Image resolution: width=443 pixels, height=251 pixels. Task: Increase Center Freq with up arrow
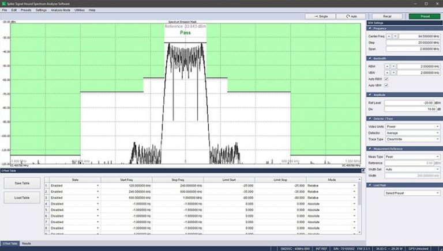388,36
